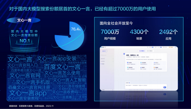This screenshot has width=191, height=109.
Task: Click the 文心一言app安装 word cloud text
Action: click(57, 59)
